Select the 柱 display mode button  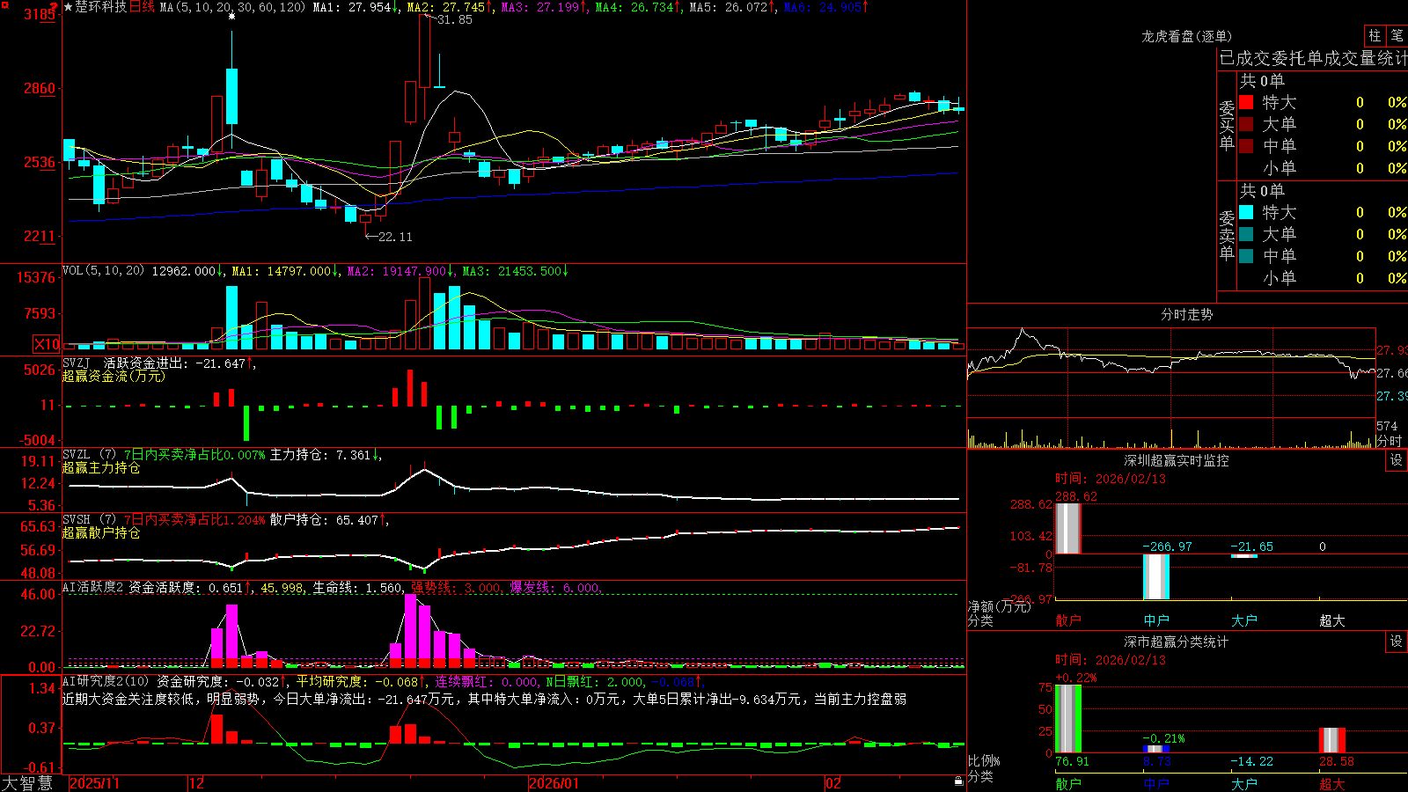click(x=1375, y=36)
